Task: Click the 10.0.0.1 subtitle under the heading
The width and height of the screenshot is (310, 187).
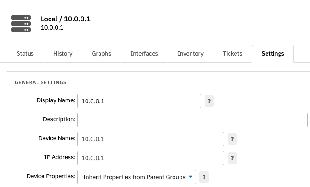Action: click(x=52, y=28)
